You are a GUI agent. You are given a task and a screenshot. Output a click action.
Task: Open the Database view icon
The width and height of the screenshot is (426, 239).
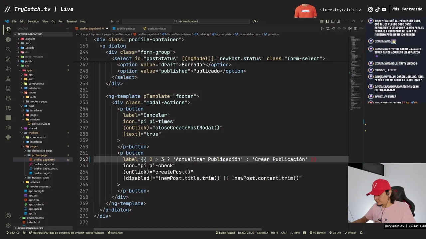pyautogui.click(x=8, y=89)
